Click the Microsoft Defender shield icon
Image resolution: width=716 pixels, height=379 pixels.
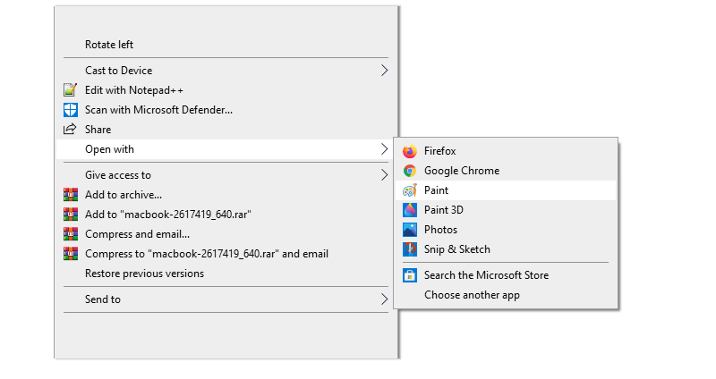click(71, 109)
